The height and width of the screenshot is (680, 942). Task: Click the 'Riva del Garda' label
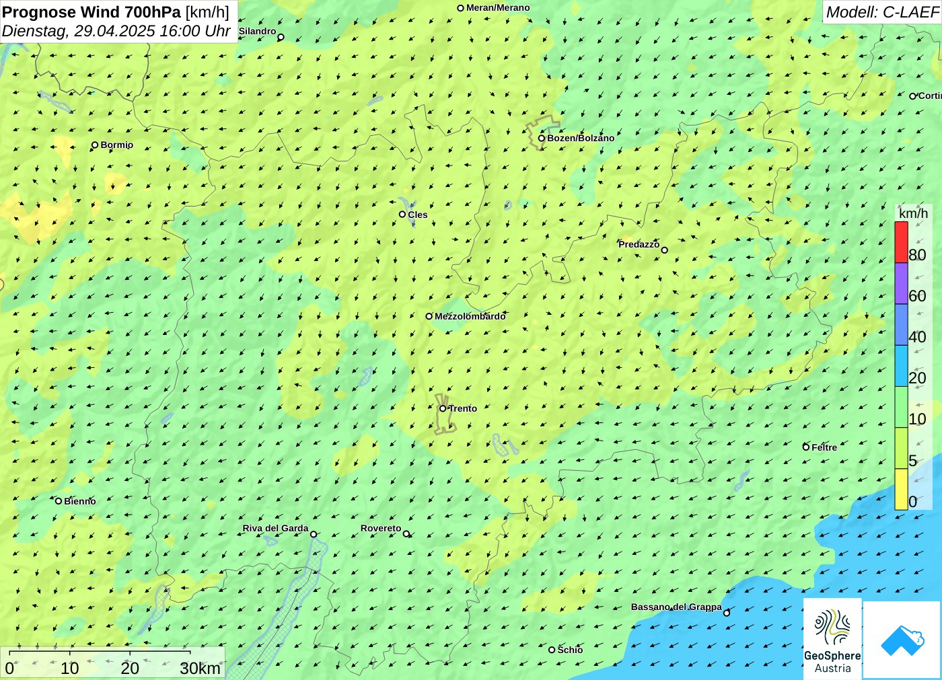275,528
